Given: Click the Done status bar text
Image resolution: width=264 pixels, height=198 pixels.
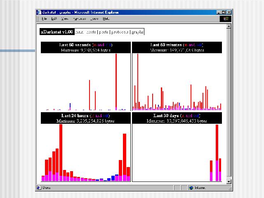Looking at the screenshot, I should (46, 188).
